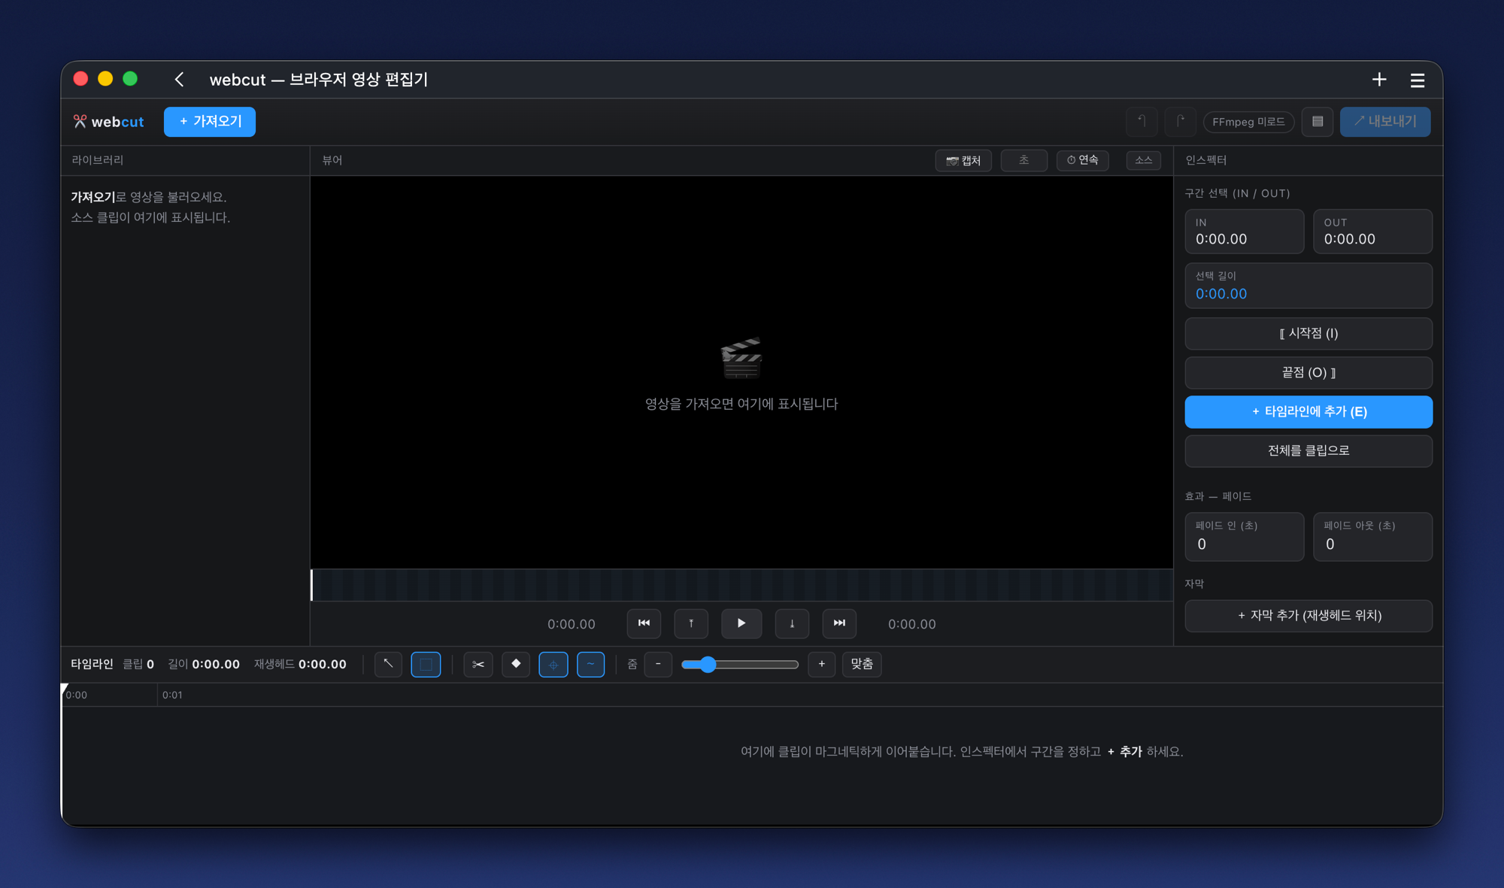Toggle the 연속 timer option
This screenshot has width=1504, height=888.
point(1083,160)
